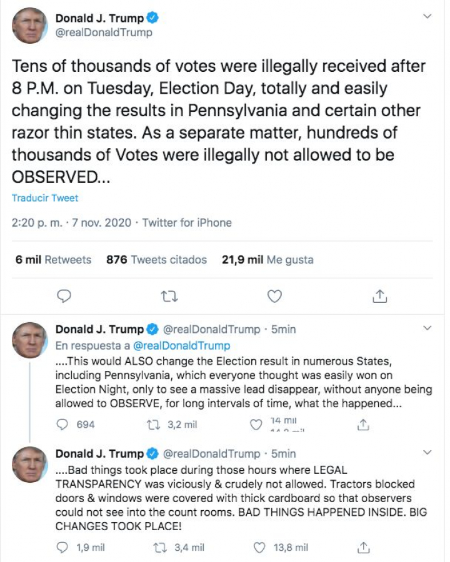Open the main tweet's options chevron

point(427,16)
